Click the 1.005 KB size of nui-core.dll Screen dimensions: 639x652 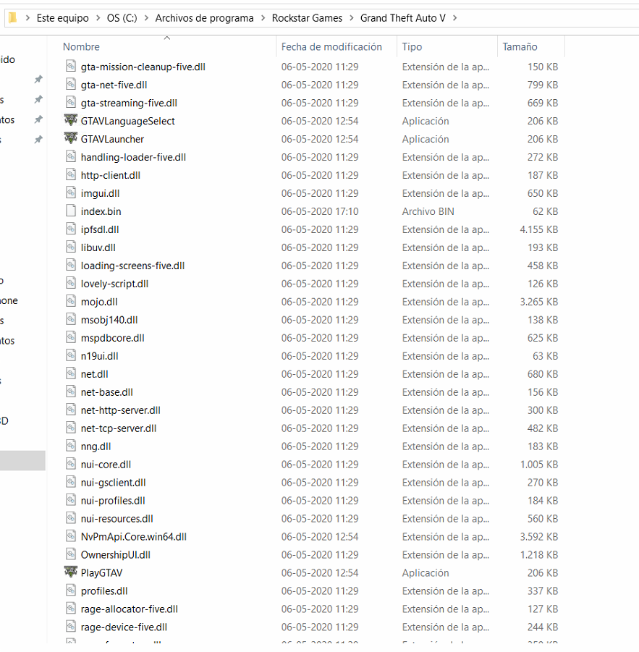(539, 465)
